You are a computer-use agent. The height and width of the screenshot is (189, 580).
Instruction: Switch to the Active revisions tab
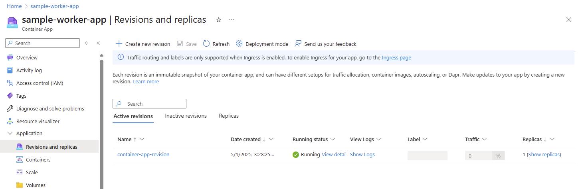click(x=133, y=116)
